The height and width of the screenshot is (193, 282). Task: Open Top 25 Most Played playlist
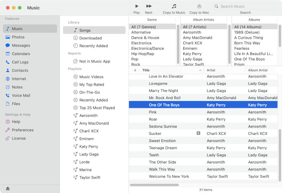(x=94, y=108)
